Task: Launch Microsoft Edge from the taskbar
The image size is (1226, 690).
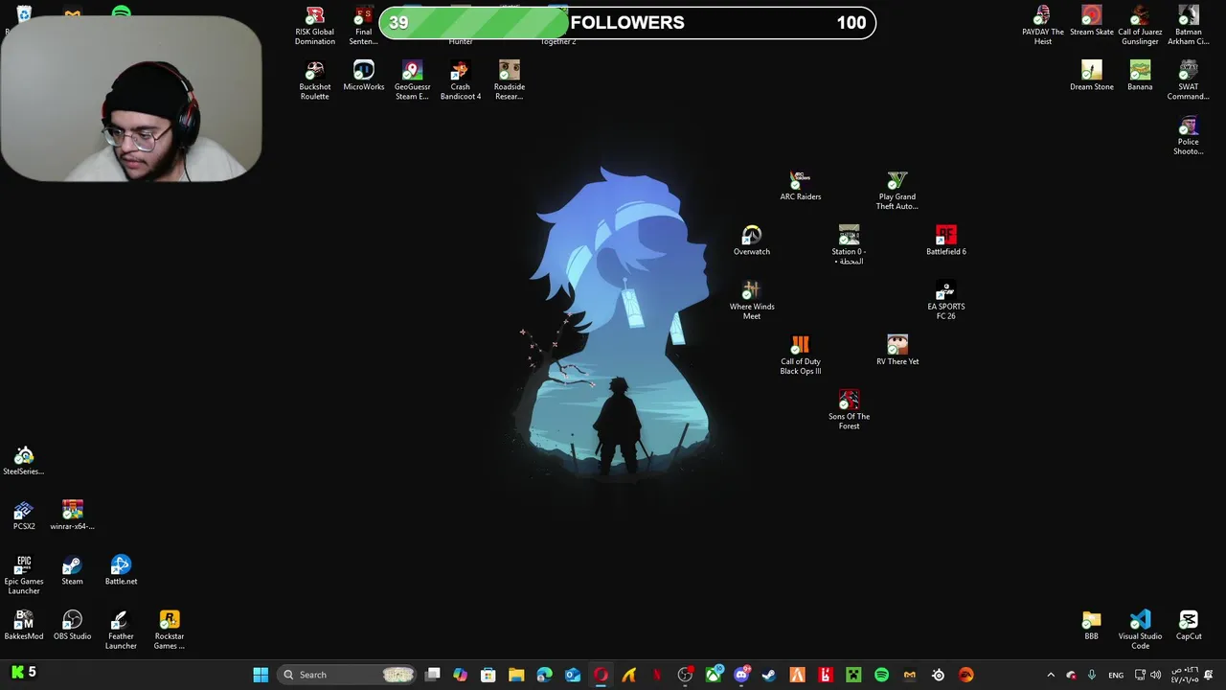Action: pos(544,675)
